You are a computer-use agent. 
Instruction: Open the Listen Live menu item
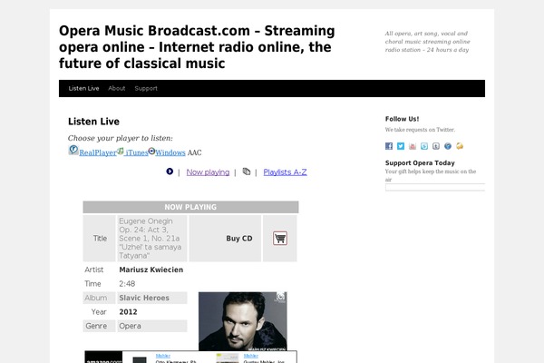click(x=83, y=88)
